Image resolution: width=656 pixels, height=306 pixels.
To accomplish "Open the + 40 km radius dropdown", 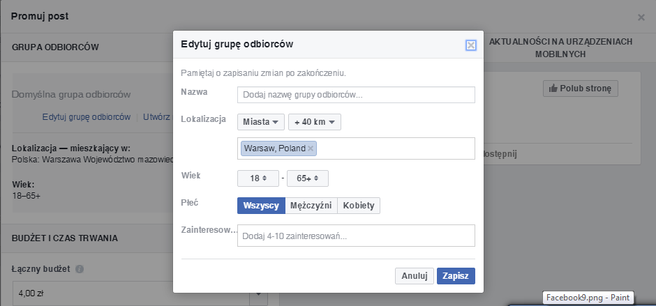I will [314, 122].
